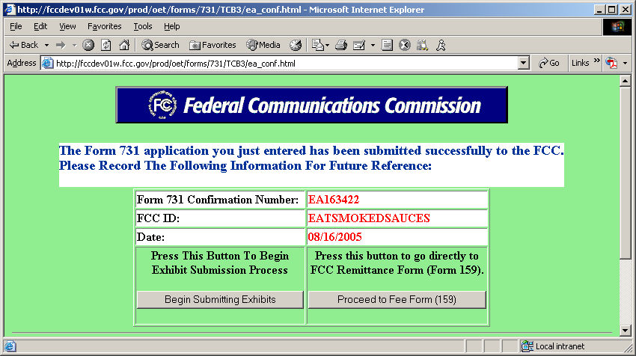Open the File menu

16,26
